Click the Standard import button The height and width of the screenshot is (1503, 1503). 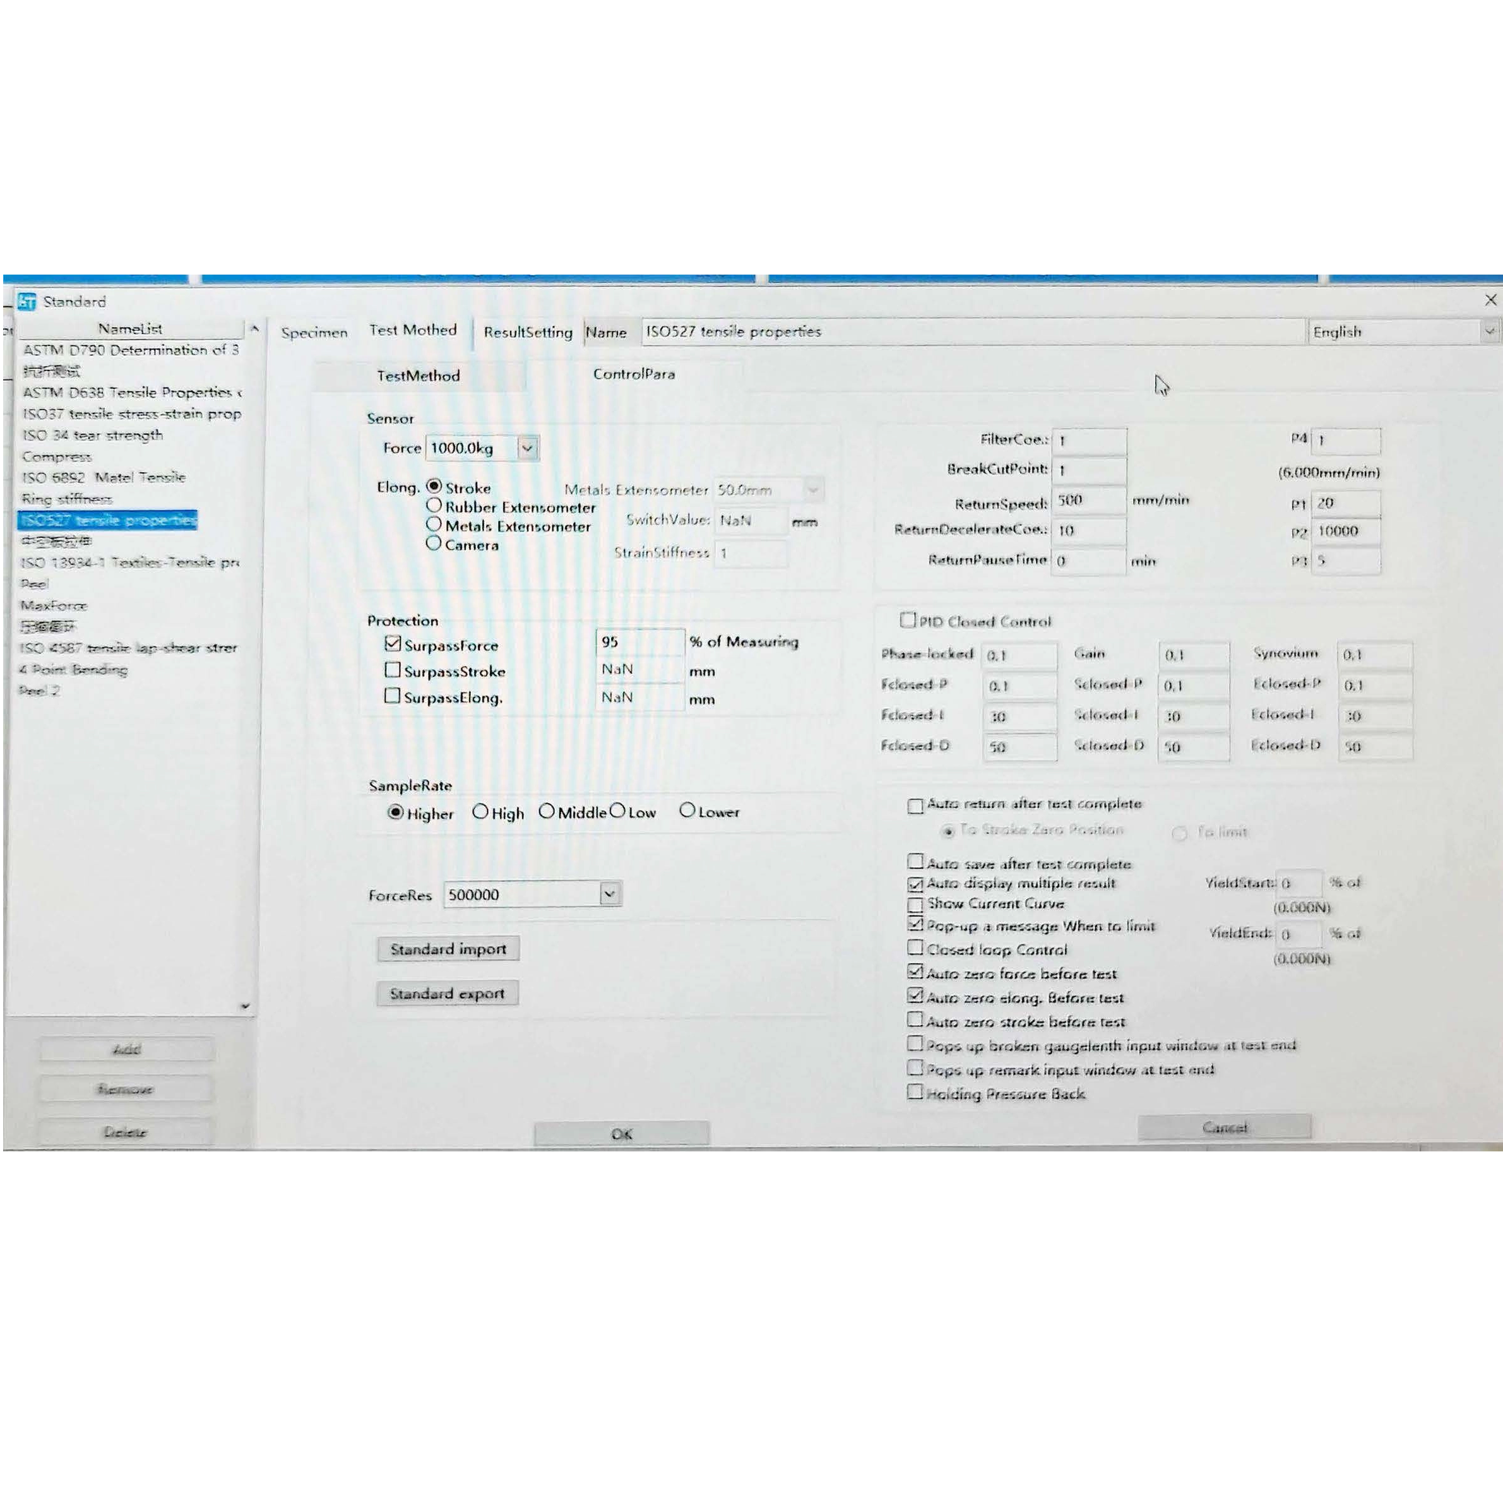[448, 949]
